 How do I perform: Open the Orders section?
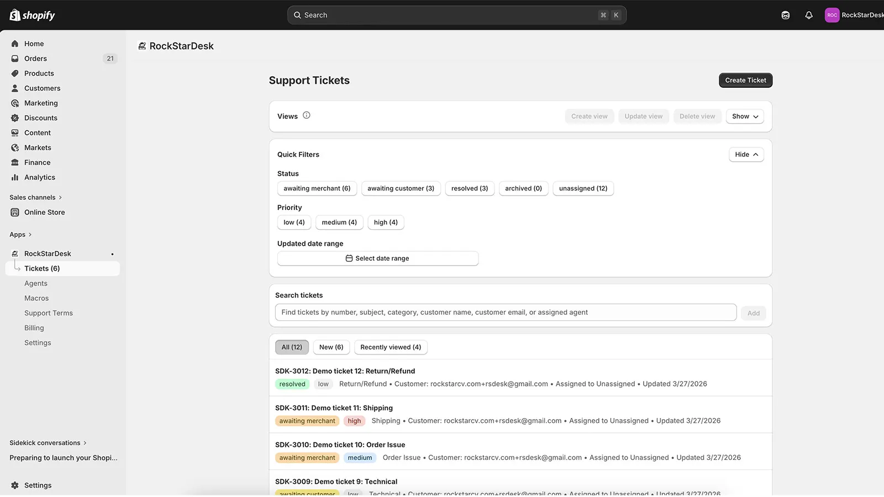[35, 59]
